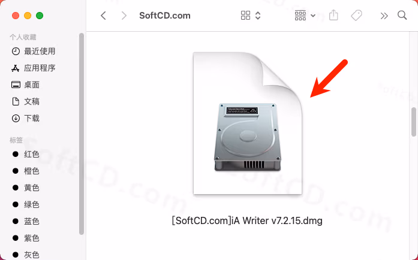Open the Finder search magnifier
418x260 pixels.
402,15
